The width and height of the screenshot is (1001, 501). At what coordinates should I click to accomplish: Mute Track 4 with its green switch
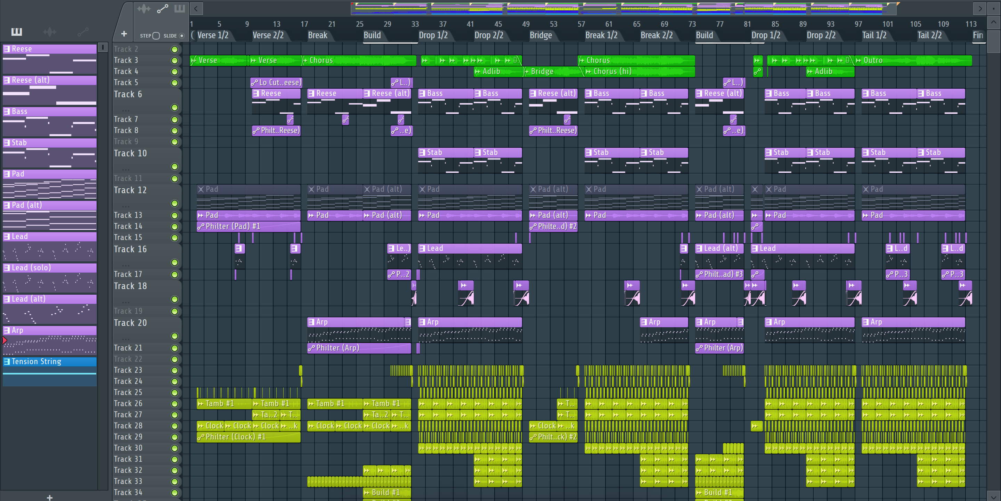tap(174, 72)
